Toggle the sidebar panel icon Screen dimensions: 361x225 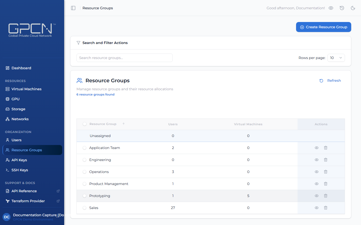click(73, 8)
